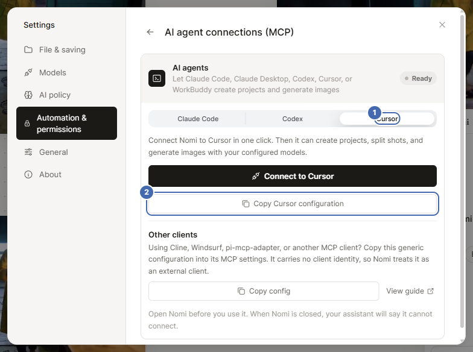Click the 'Let Claude Code, Claude Desktop' subtitle

tap(262, 84)
